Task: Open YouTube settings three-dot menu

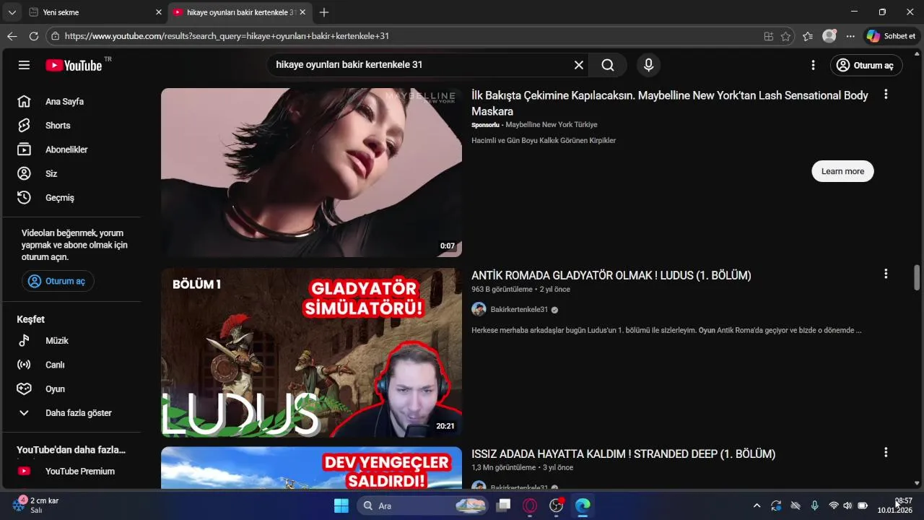Action: coord(813,65)
